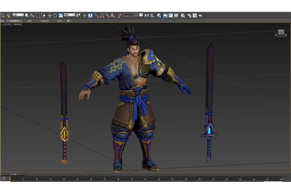
Task: Switch to the Selection ribbon tab
Action: [x=30, y=21]
